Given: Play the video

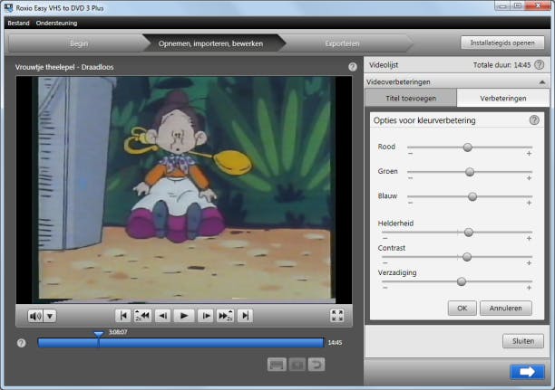Looking at the screenshot, I should (x=184, y=316).
